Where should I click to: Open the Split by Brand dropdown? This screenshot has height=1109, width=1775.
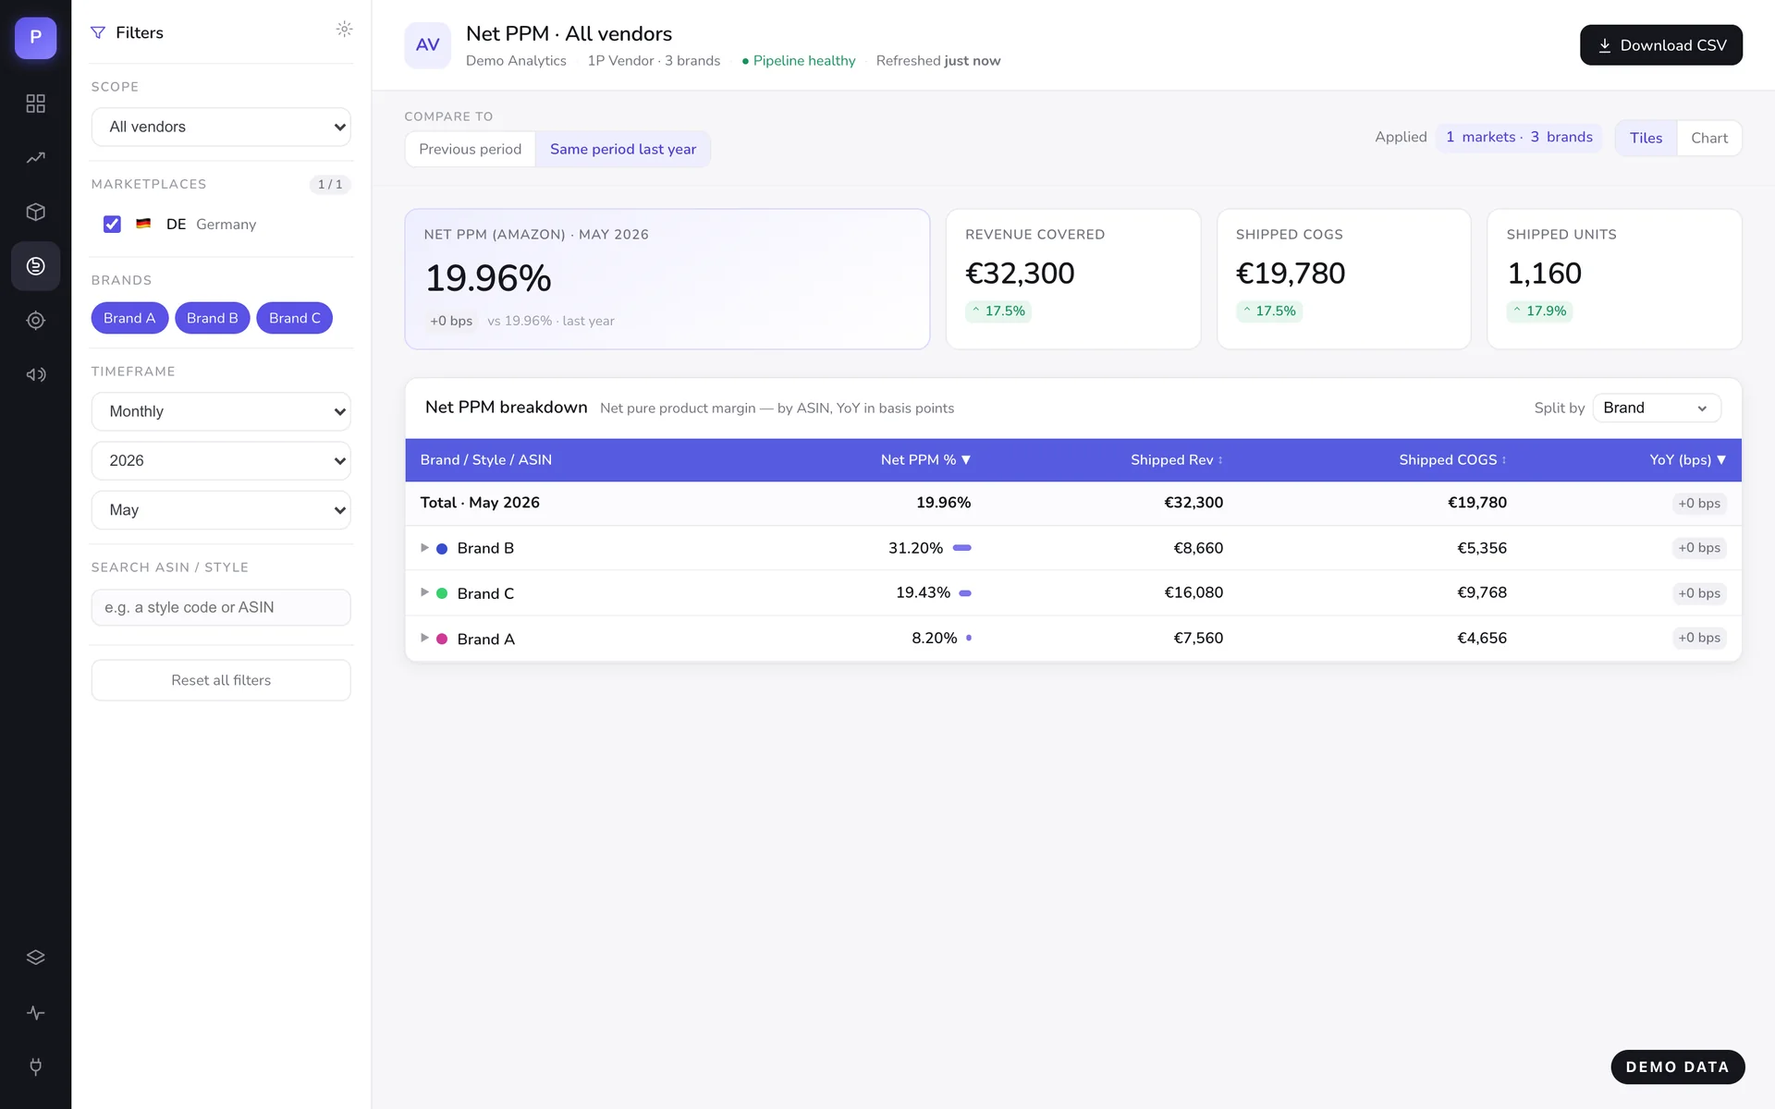pyautogui.click(x=1657, y=408)
